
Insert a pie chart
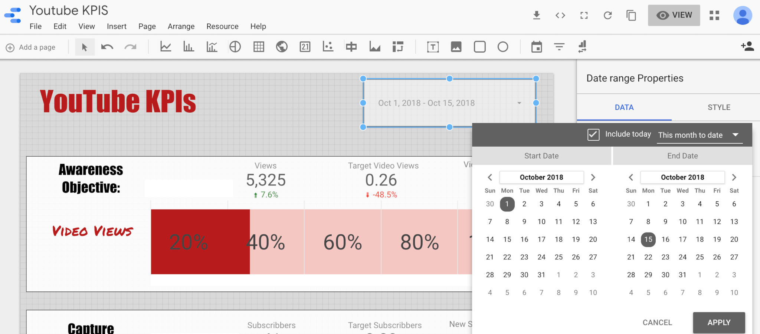click(235, 47)
